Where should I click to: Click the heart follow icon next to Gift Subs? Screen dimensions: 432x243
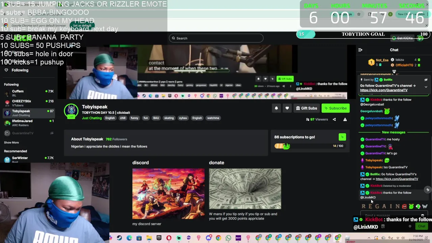click(x=287, y=108)
